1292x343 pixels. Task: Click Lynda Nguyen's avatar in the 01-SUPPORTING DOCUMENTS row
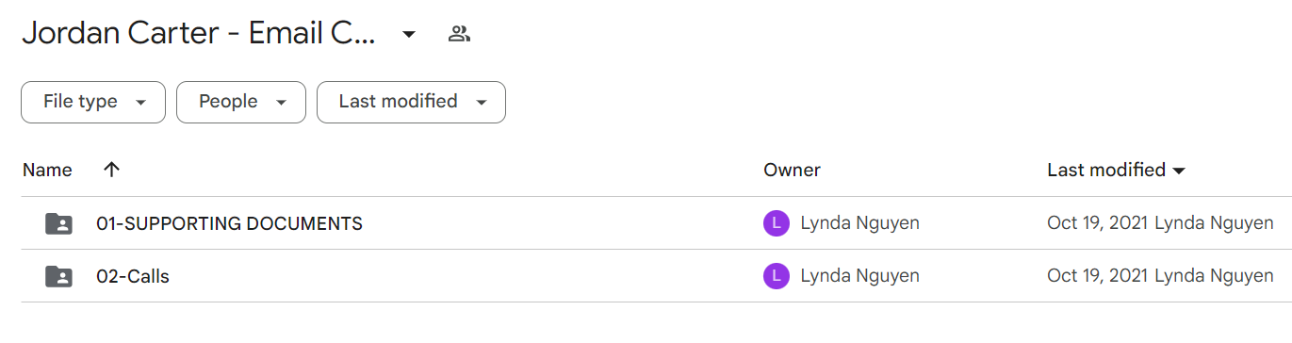click(776, 223)
